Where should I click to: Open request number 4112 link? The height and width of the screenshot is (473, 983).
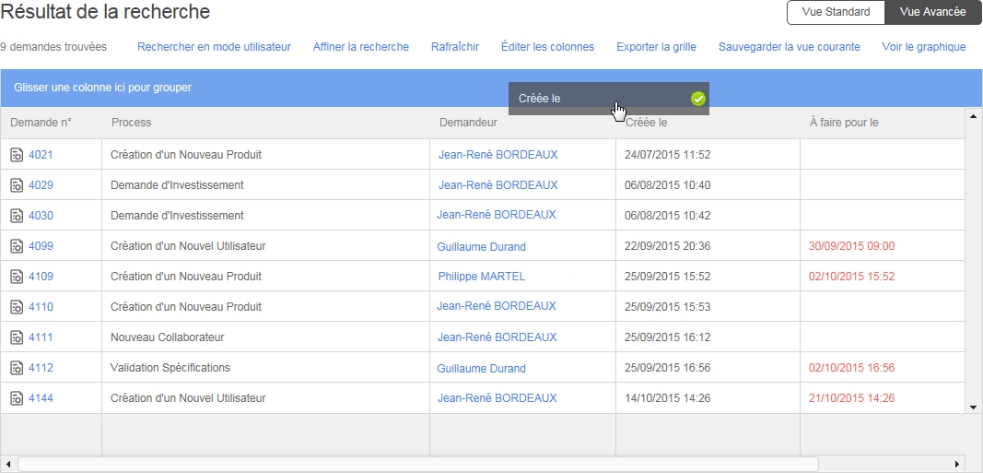pyautogui.click(x=41, y=368)
